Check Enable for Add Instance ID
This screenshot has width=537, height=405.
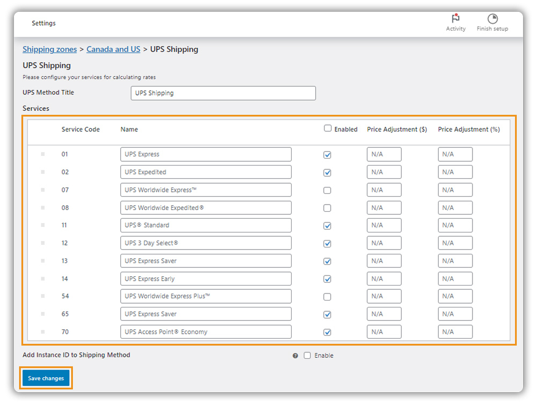click(x=307, y=355)
